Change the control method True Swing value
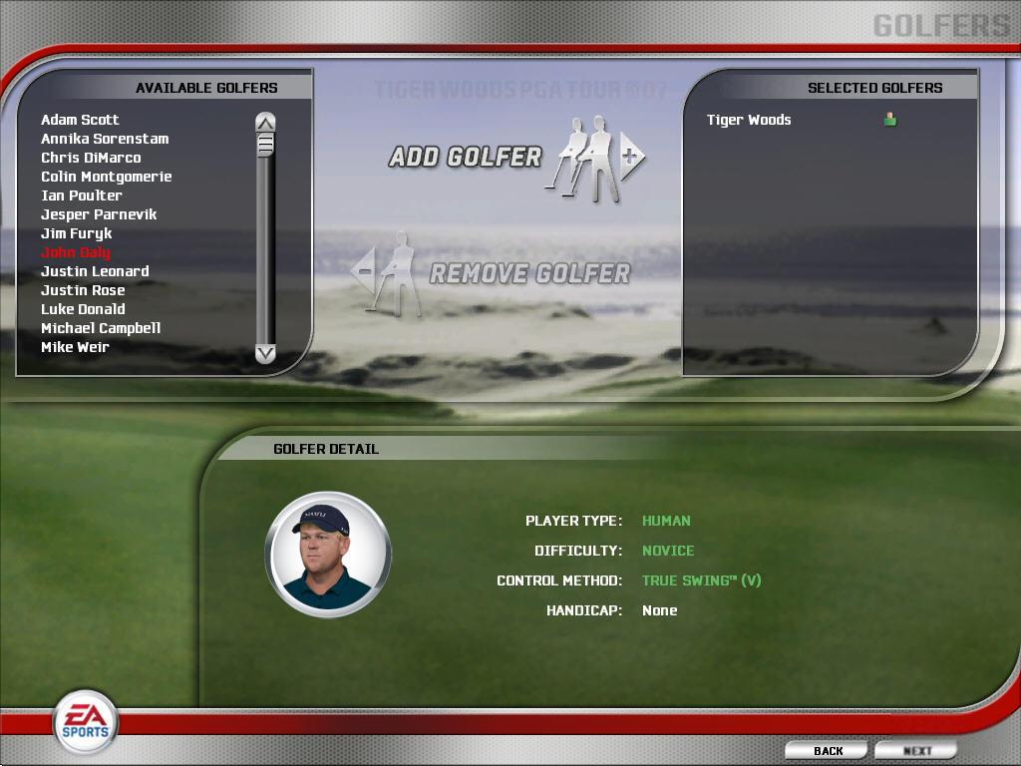Viewport: 1021px width, 766px height. pos(701,580)
